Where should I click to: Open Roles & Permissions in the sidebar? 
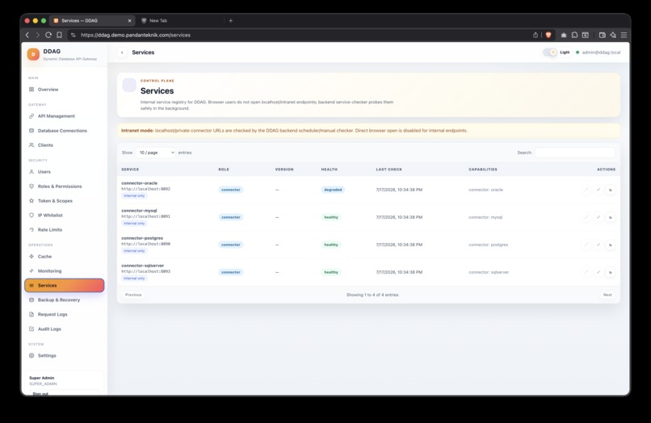(65, 186)
